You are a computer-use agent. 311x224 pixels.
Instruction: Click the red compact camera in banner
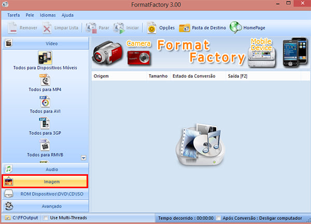(x=139, y=58)
